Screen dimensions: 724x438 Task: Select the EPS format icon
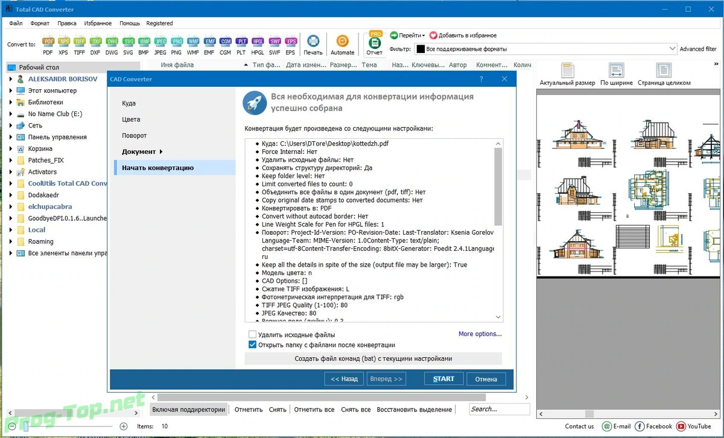coord(291,45)
